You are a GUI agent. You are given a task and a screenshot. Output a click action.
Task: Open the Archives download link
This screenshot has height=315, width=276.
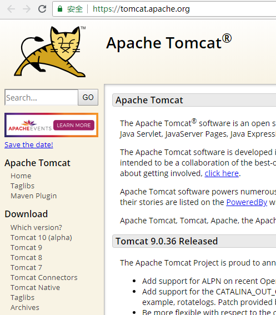pyautogui.click(x=25, y=308)
